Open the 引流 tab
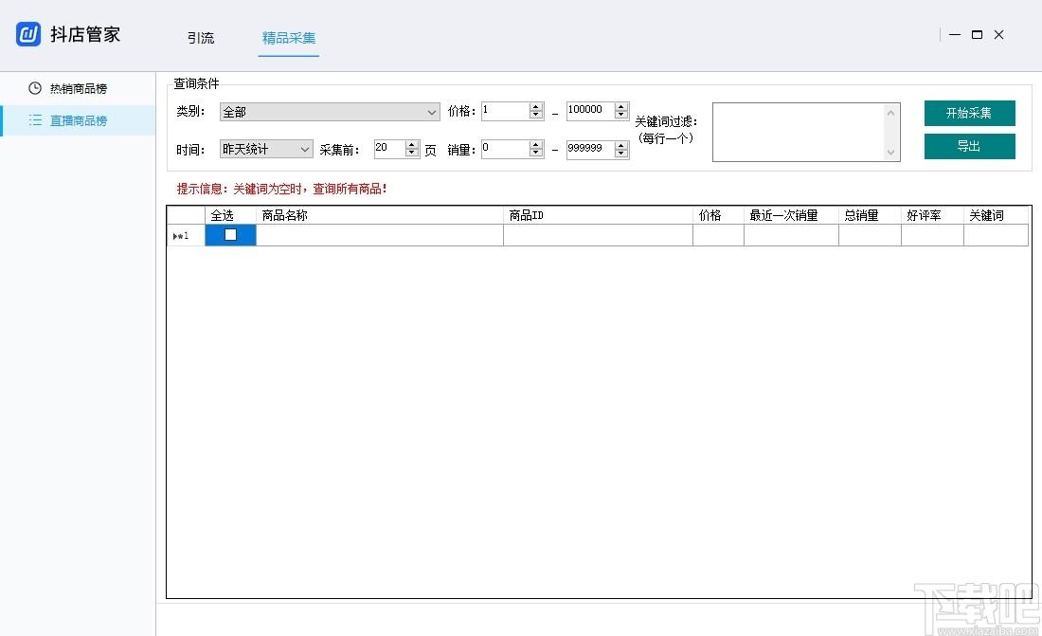Screen dimensions: 1042x636 [201, 38]
